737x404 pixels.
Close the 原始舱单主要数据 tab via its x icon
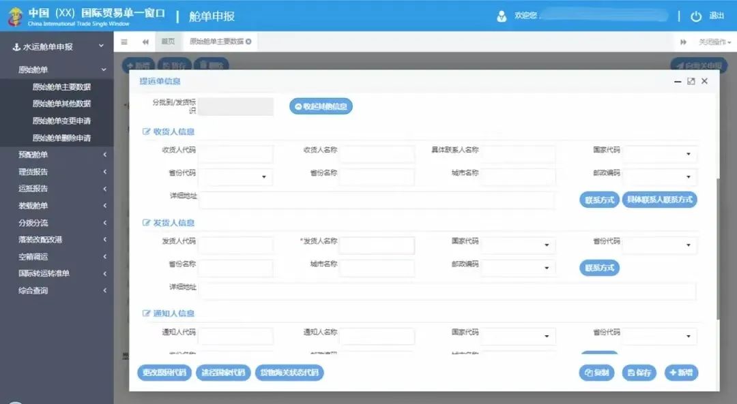tap(248, 42)
